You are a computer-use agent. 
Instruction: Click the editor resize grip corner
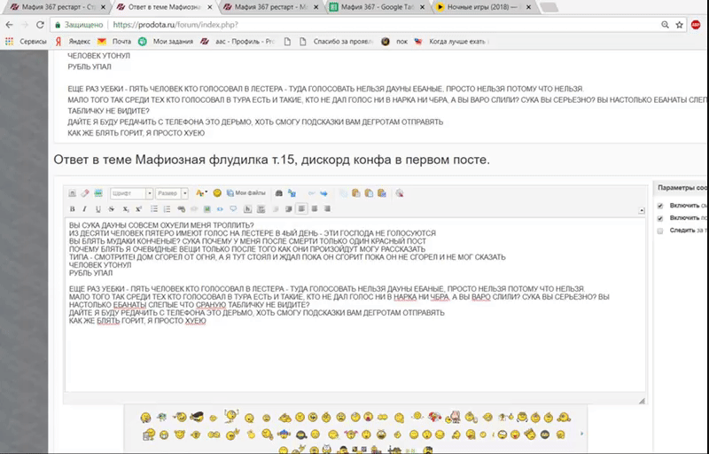[x=641, y=401]
